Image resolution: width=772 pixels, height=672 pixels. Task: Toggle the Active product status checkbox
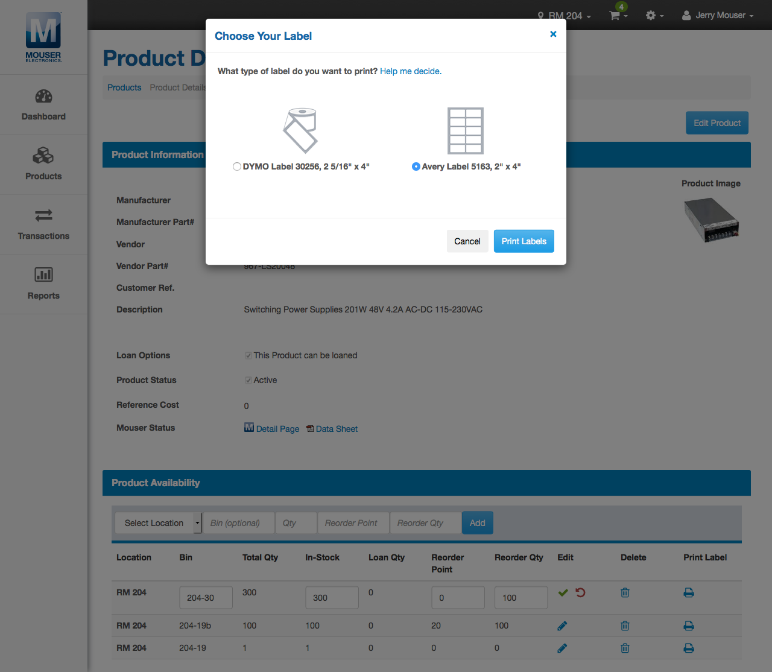pyautogui.click(x=248, y=380)
